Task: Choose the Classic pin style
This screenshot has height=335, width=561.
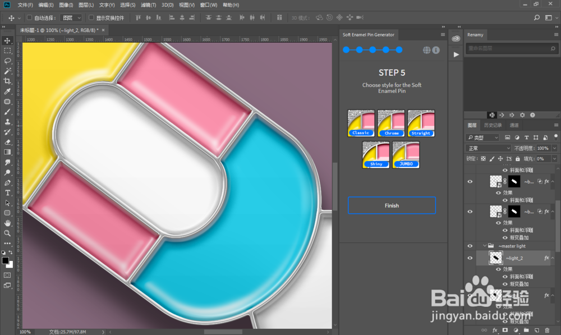Action: [x=361, y=123]
